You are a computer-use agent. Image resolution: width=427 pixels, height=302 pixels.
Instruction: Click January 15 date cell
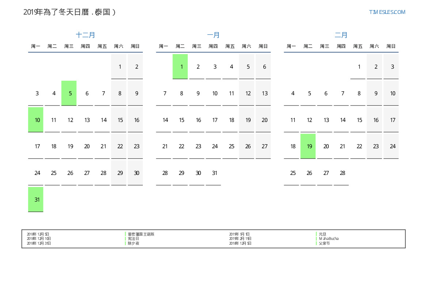point(182,120)
